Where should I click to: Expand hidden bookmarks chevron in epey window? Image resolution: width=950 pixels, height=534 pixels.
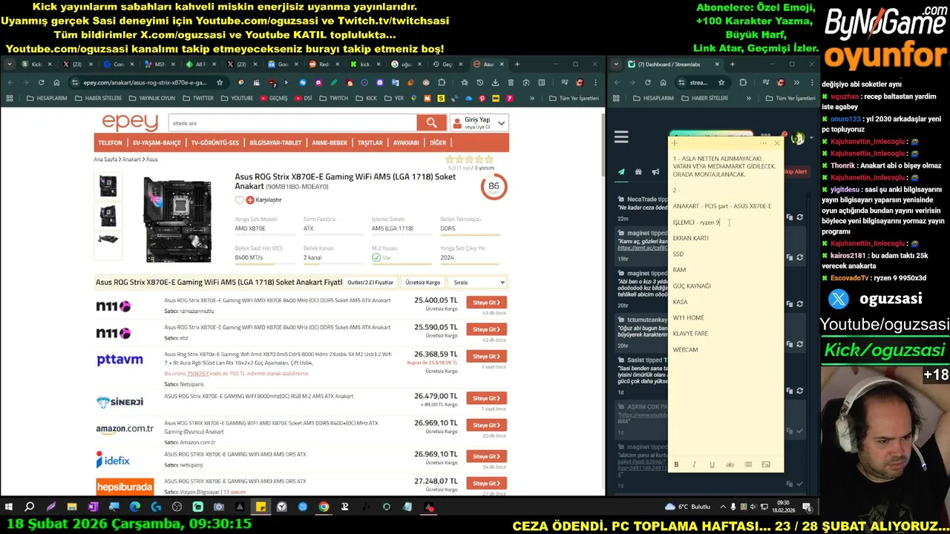532,98
